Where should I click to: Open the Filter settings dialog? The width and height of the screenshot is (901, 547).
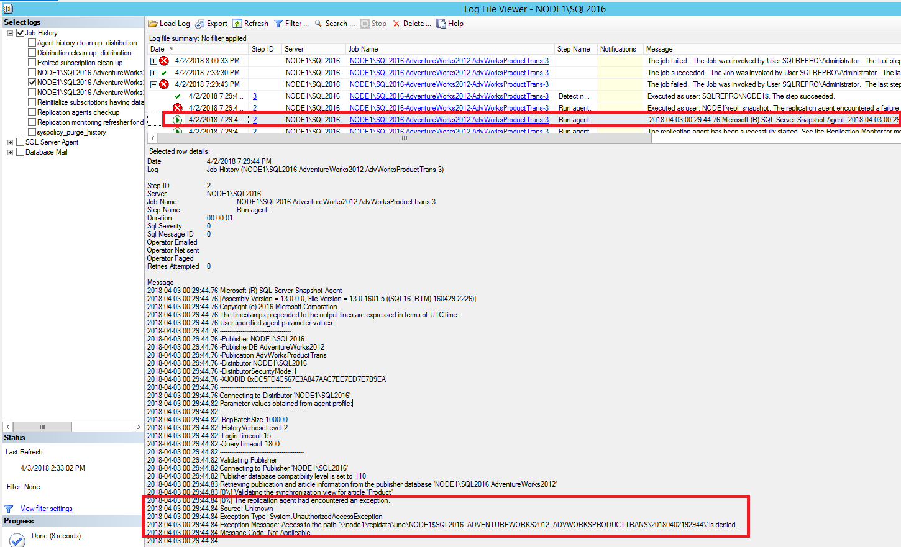click(291, 24)
